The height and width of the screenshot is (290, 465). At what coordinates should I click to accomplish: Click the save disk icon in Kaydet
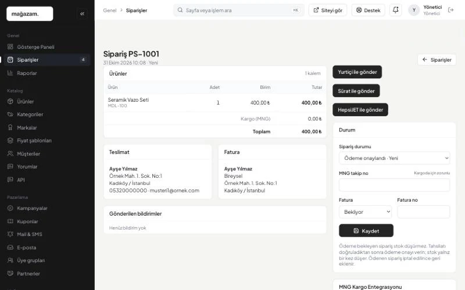click(356, 231)
